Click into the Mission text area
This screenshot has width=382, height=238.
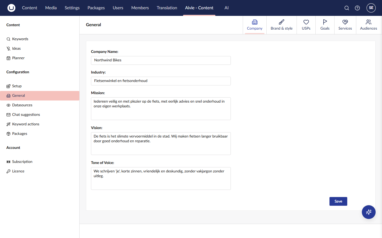161,109
